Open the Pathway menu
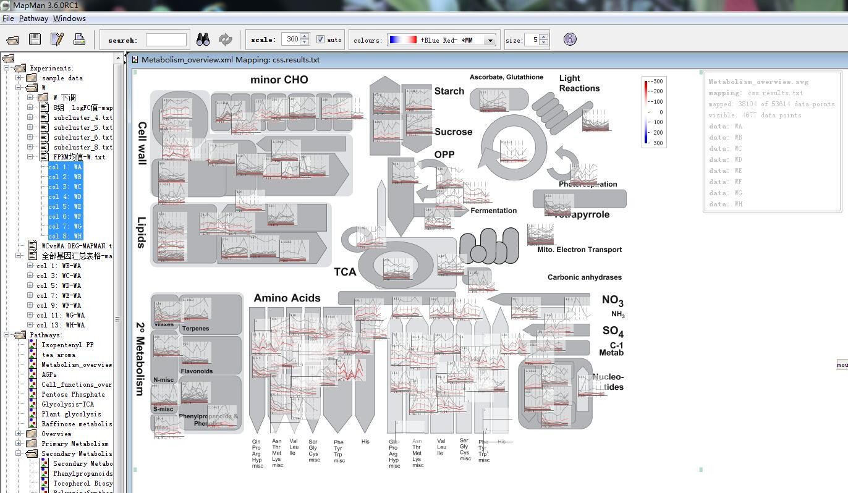 pos(33,19)
